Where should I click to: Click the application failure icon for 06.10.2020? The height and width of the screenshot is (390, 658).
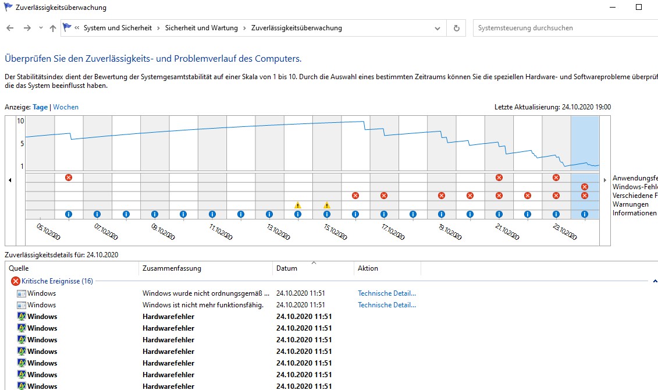[x=69, y=178]
